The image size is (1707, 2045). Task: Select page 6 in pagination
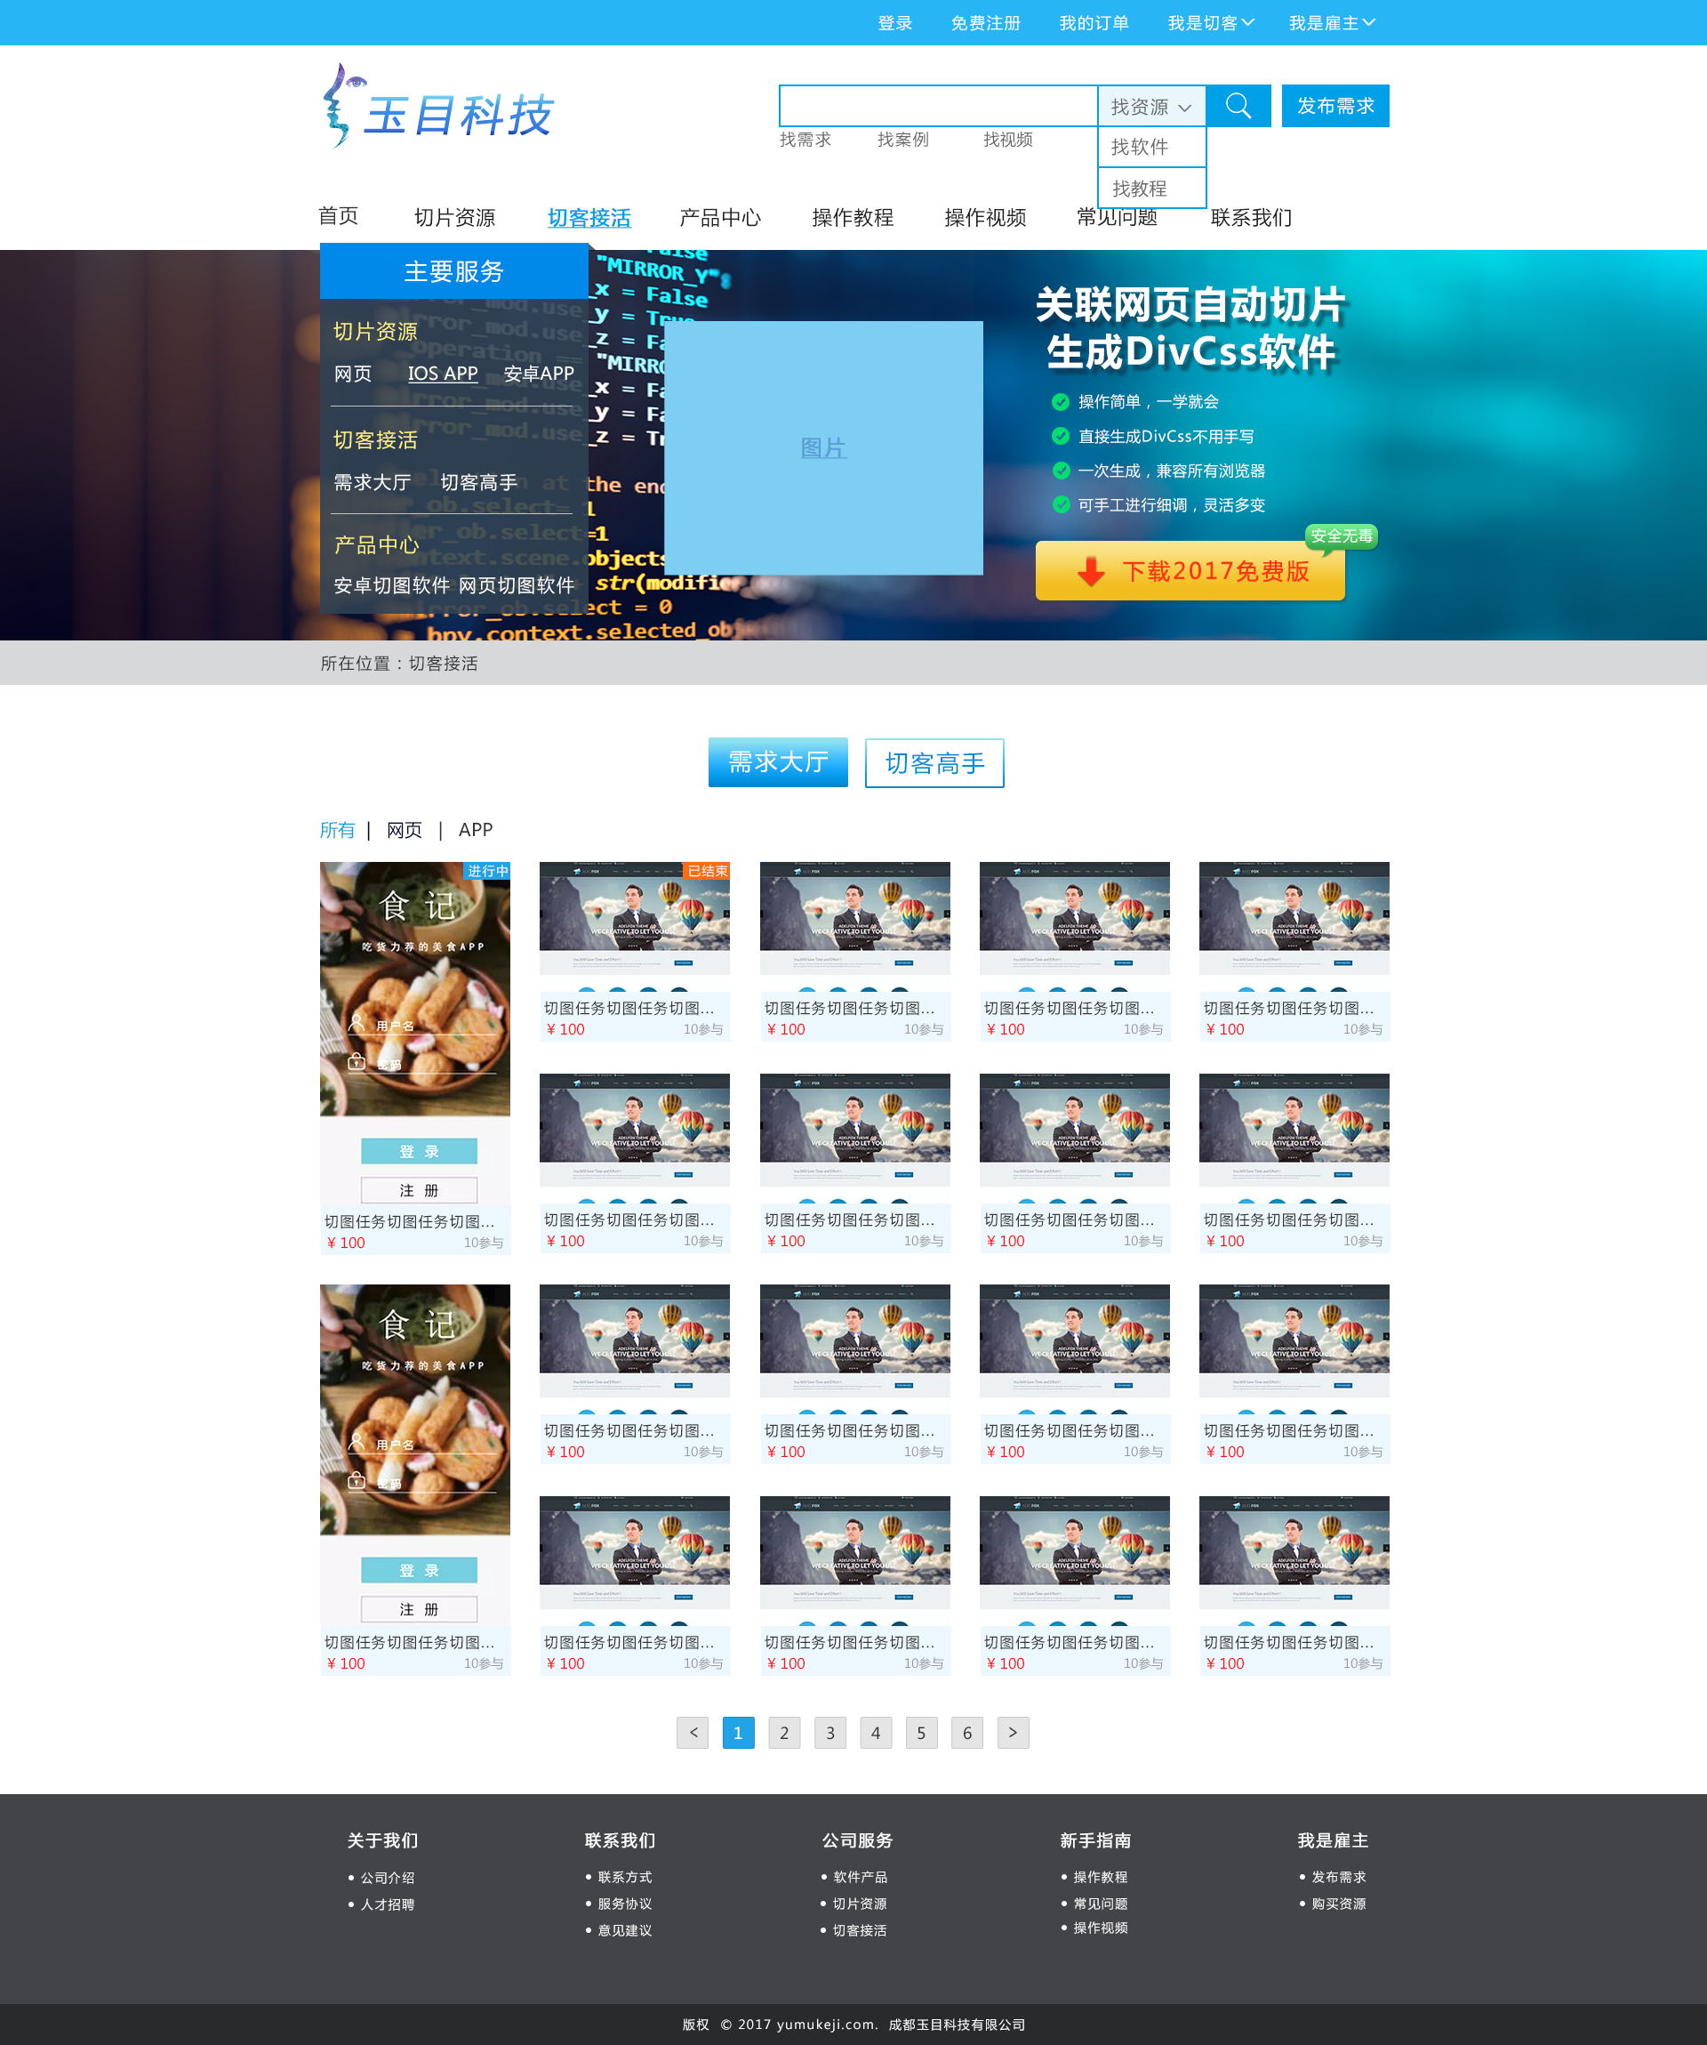pos(967,1733)
